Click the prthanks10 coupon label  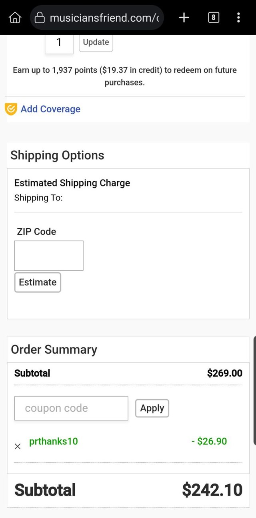[54, 441]
